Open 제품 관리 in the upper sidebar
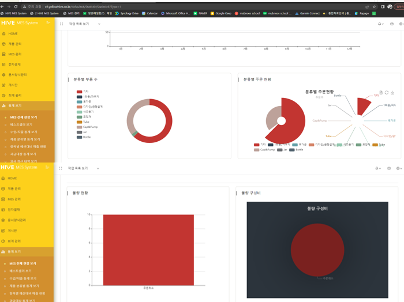The width and height of the screenshot is (404, 302). (x=14, y=44)
